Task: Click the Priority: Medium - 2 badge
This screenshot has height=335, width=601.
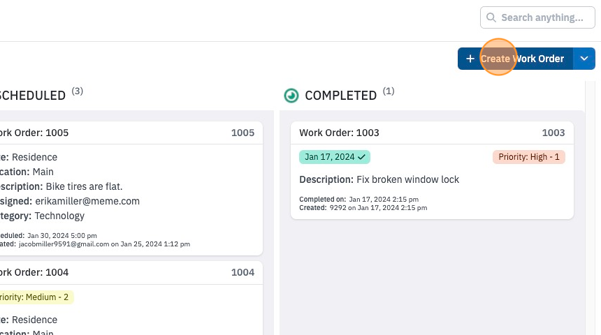Action: (x=34, y=297)
